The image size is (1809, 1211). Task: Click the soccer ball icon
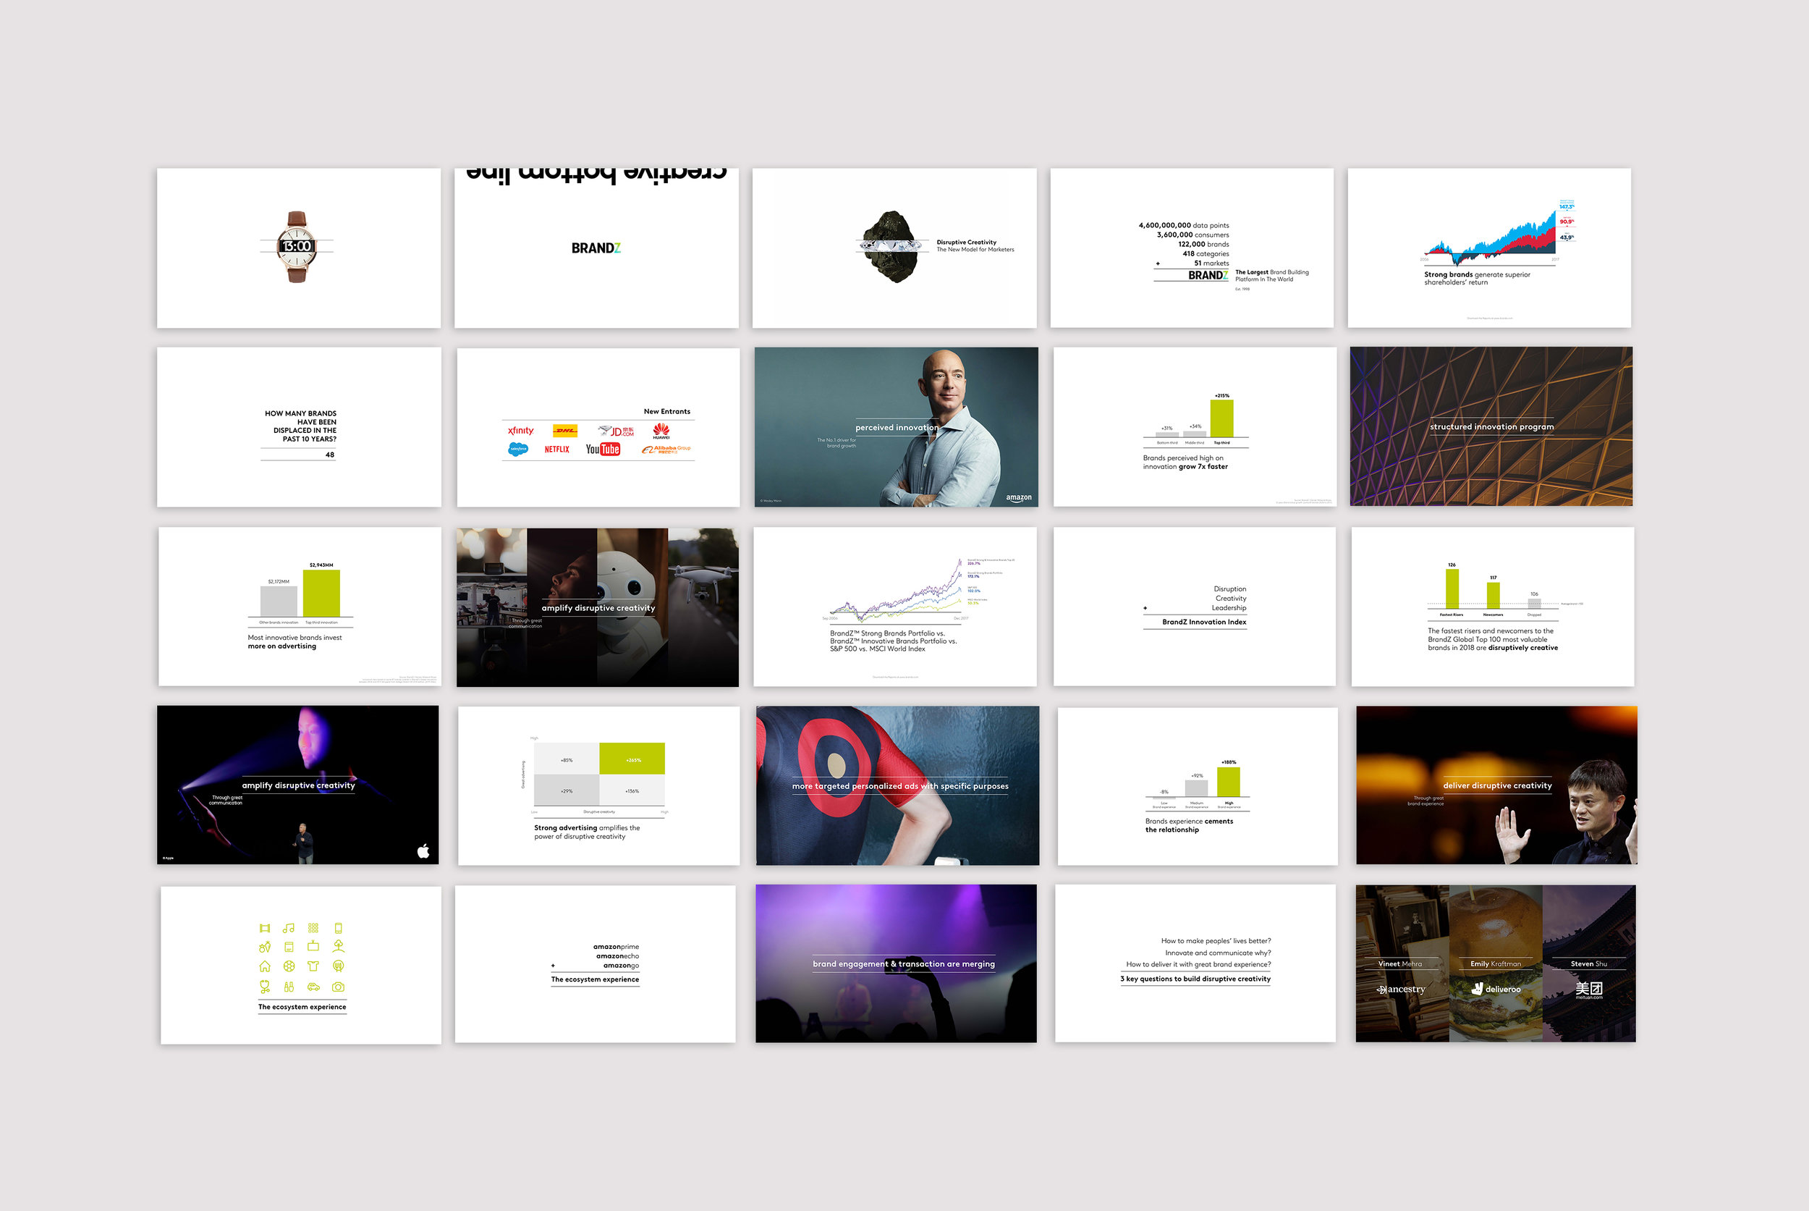[289, 966]
